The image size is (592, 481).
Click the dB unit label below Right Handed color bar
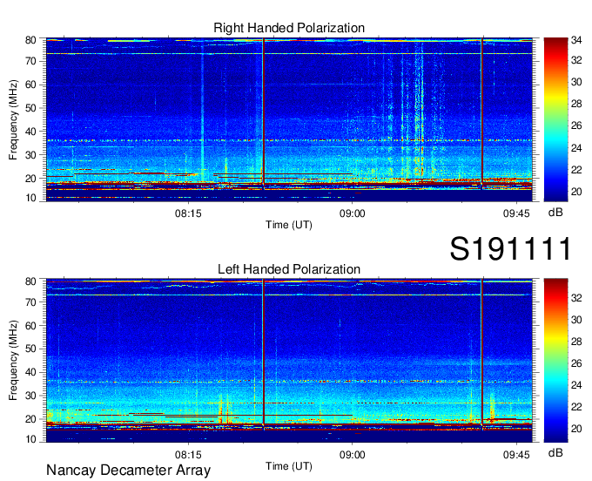tap(555, 213)
